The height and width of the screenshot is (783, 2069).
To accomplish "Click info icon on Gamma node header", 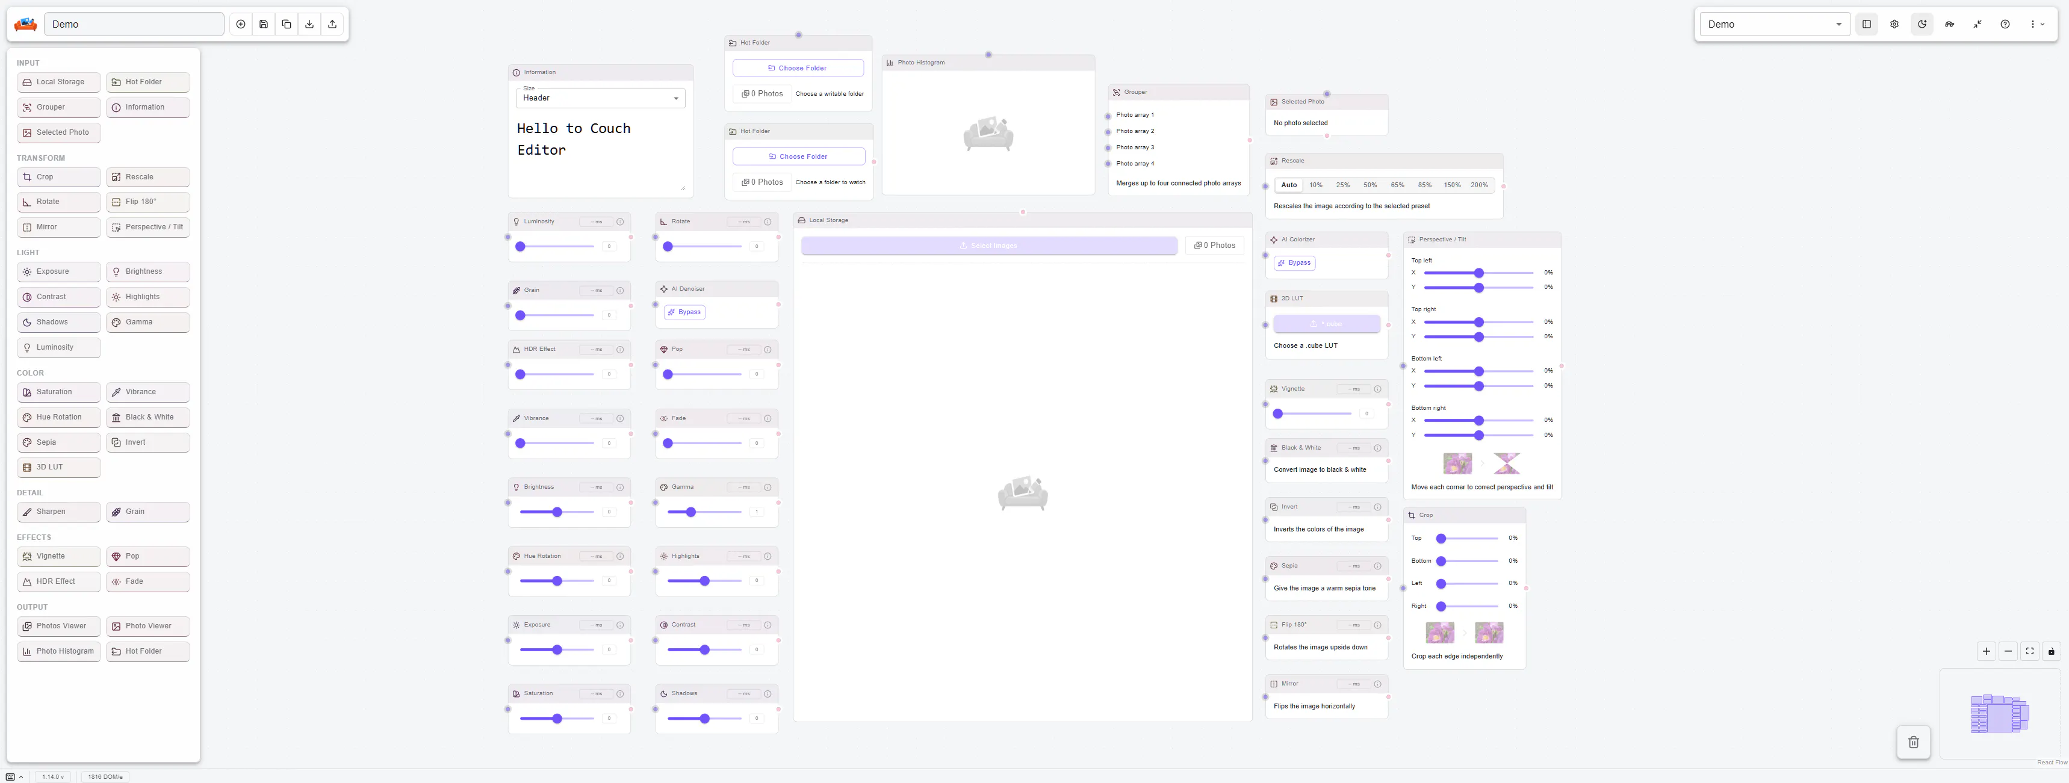I will click(x=768, y=487).
